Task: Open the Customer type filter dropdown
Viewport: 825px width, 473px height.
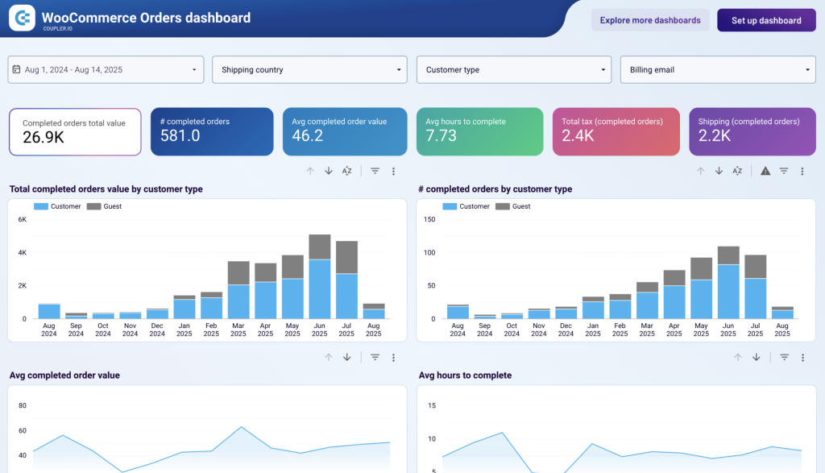Action: [x=513, y=69]
